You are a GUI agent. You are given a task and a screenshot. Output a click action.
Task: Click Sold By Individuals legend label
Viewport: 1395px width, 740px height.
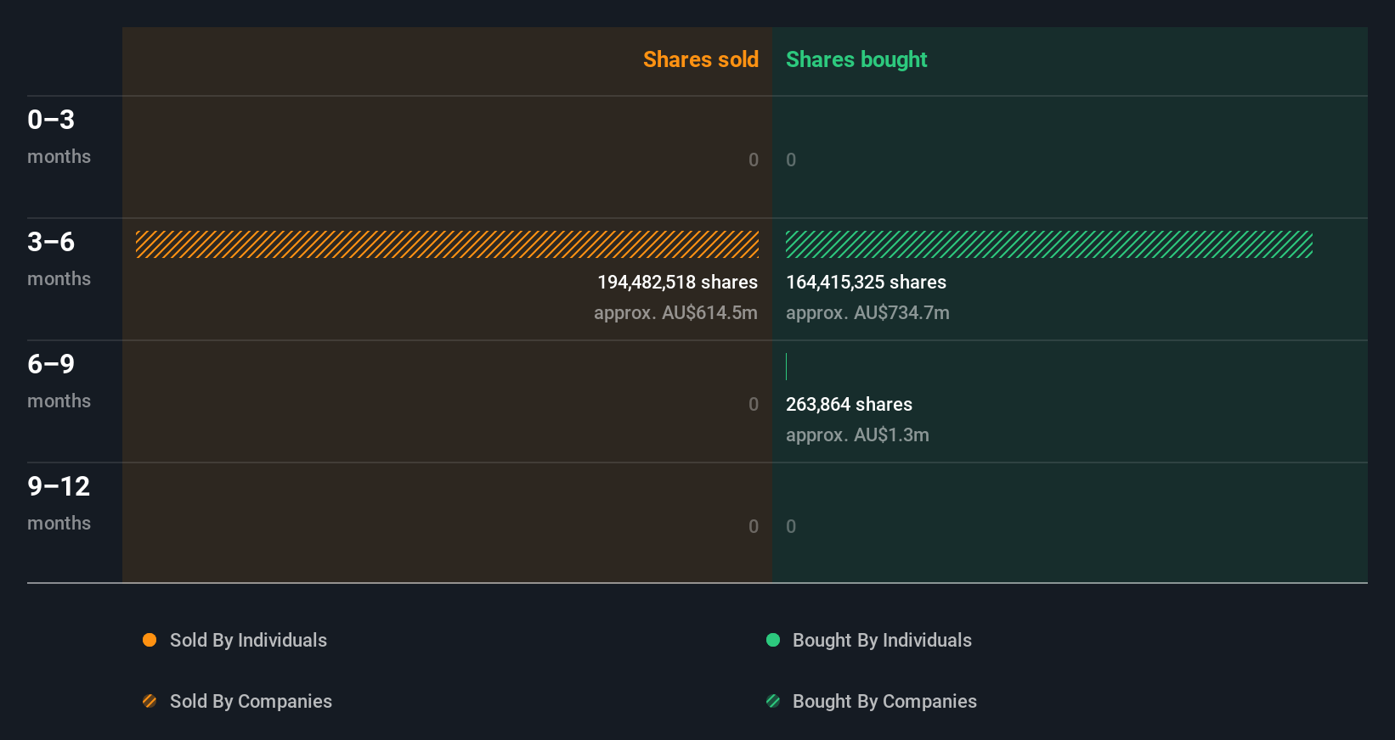(248, 640)
